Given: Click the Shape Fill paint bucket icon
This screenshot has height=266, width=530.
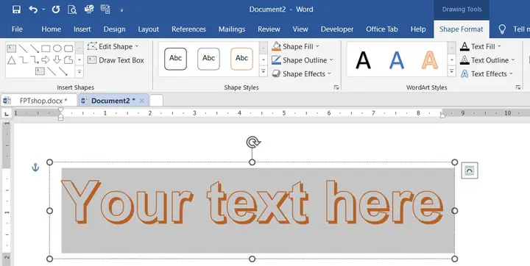Looking at the screenshot, I should [276, 46].
